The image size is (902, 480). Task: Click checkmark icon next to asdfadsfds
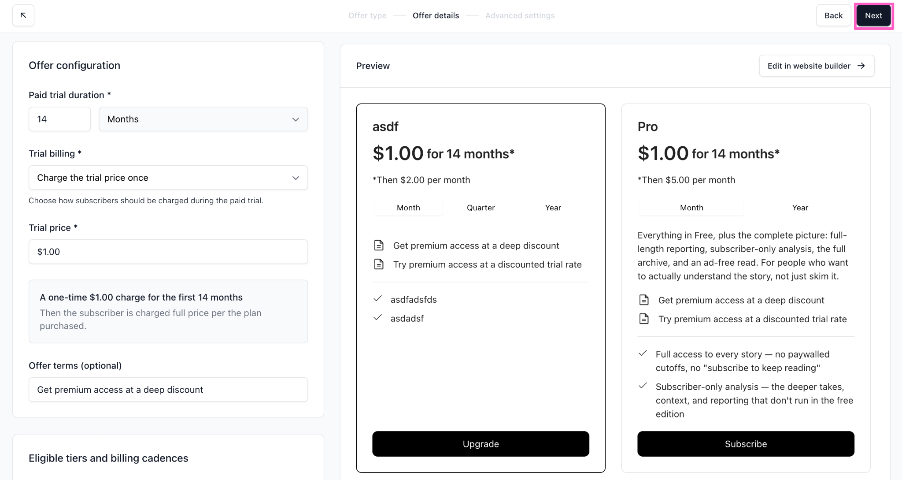tap(377, 299)
